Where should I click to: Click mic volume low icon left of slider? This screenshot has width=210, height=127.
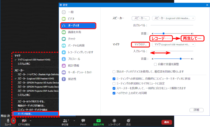[x=152, y=59]
